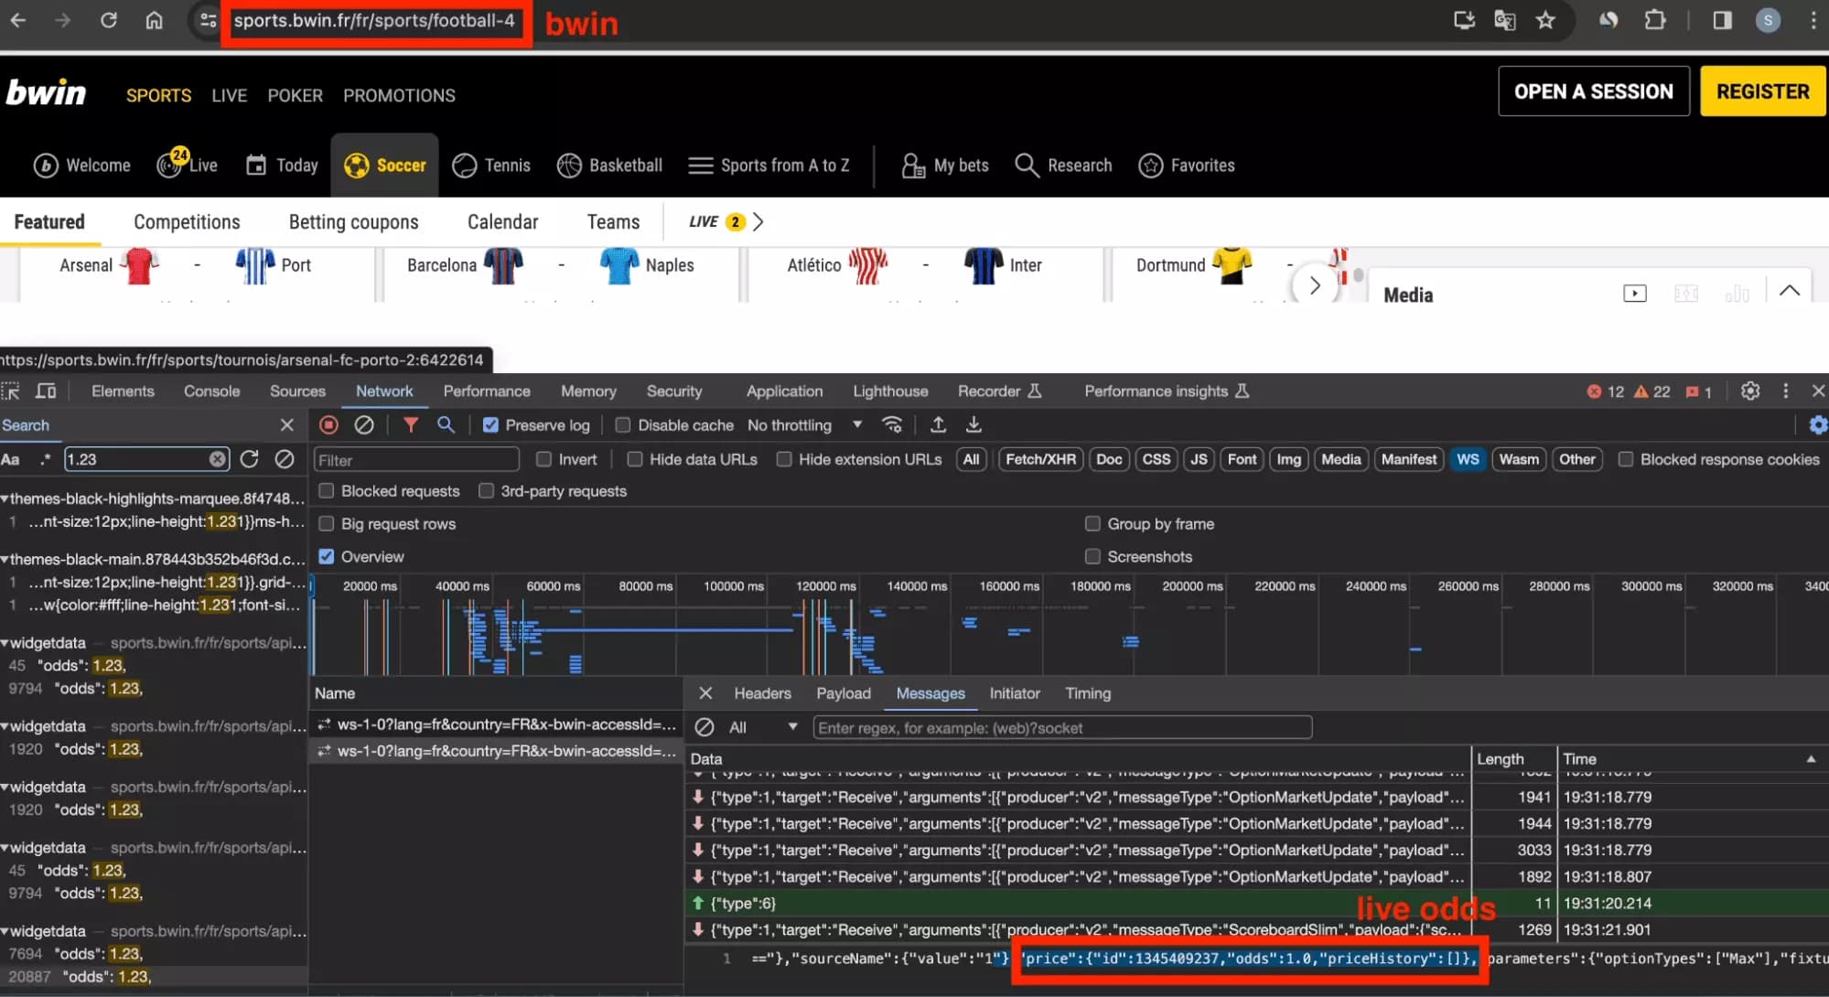The height and width of the screenshot is (997, 1829).
Task: Toggle Preserve log checkbox
Action: click(490, 425)
